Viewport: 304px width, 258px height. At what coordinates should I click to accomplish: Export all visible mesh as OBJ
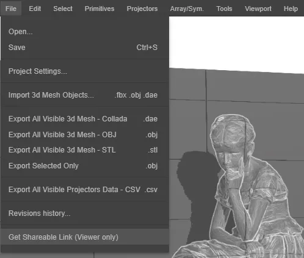pyautogui.click(x=85, y=135)
